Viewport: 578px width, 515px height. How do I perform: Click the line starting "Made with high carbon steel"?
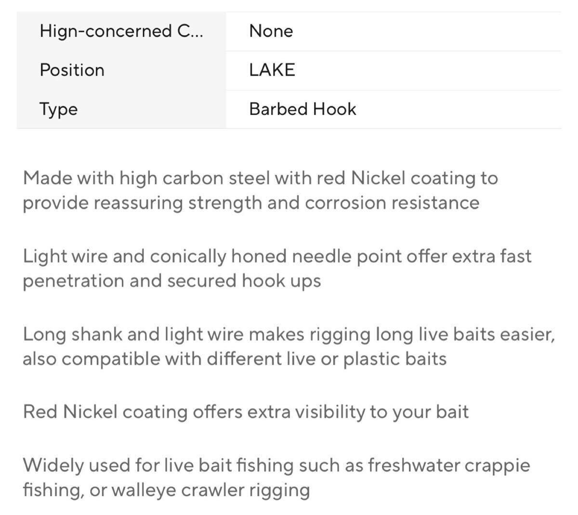(x=260, y=178)
